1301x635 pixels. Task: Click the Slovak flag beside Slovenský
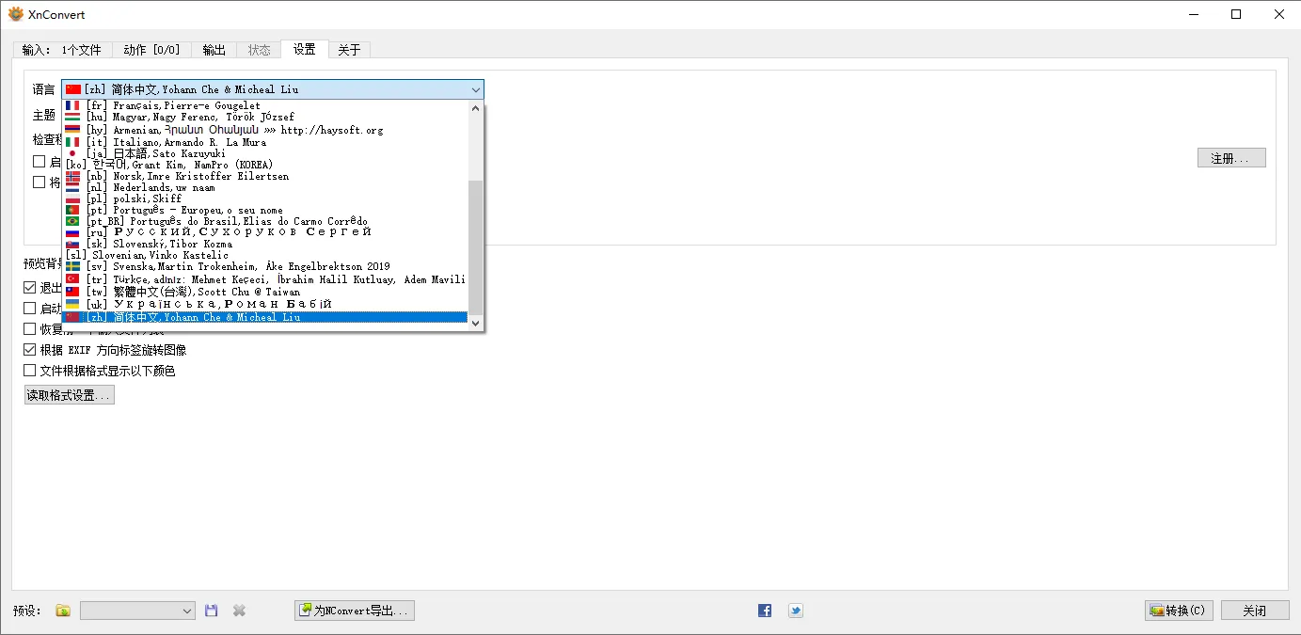72,244
